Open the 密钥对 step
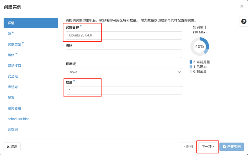248x155 pixels. pyautogui.click(x=13, y=87)
